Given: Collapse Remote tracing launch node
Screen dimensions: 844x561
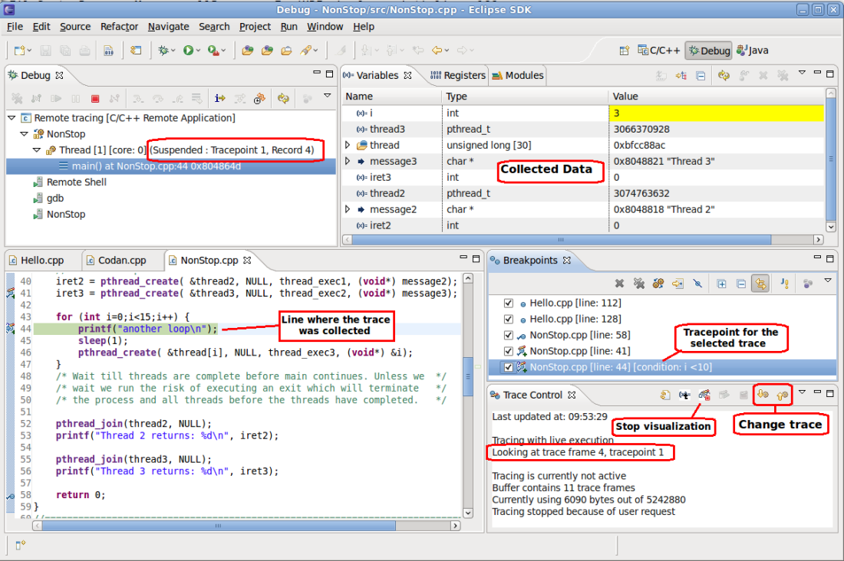Looking at the screenshot, I should [12, 118].
